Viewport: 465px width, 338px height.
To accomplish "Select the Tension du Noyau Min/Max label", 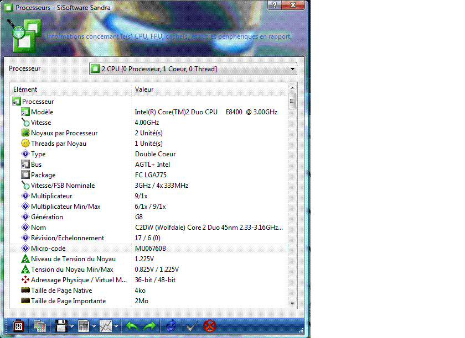I will click(72, 270).
